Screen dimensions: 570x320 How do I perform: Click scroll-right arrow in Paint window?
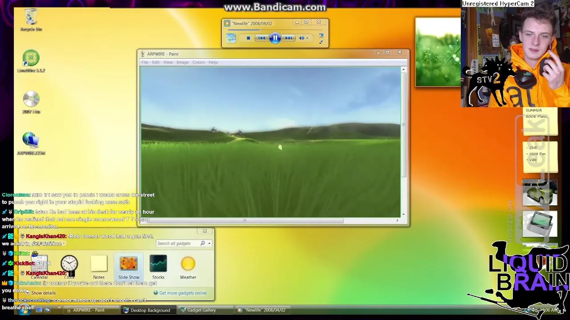(398, 220)
